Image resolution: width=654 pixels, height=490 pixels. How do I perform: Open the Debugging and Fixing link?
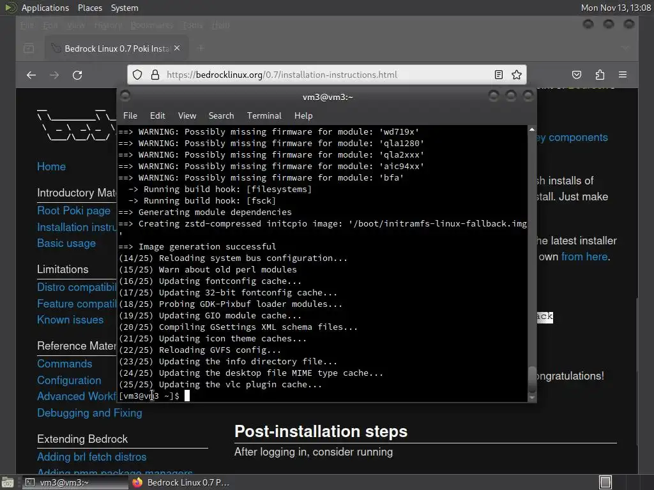tap(89, 413)
